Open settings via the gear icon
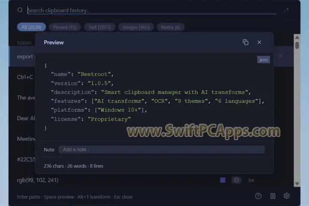The image size is (309, 206). pyautogui.click(x=287, y=196)
